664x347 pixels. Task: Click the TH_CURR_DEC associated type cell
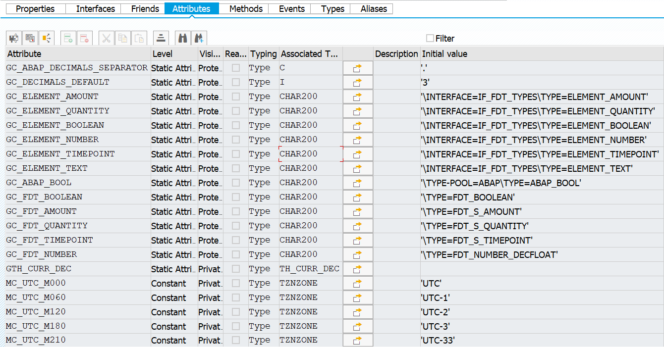click(311, 269)
